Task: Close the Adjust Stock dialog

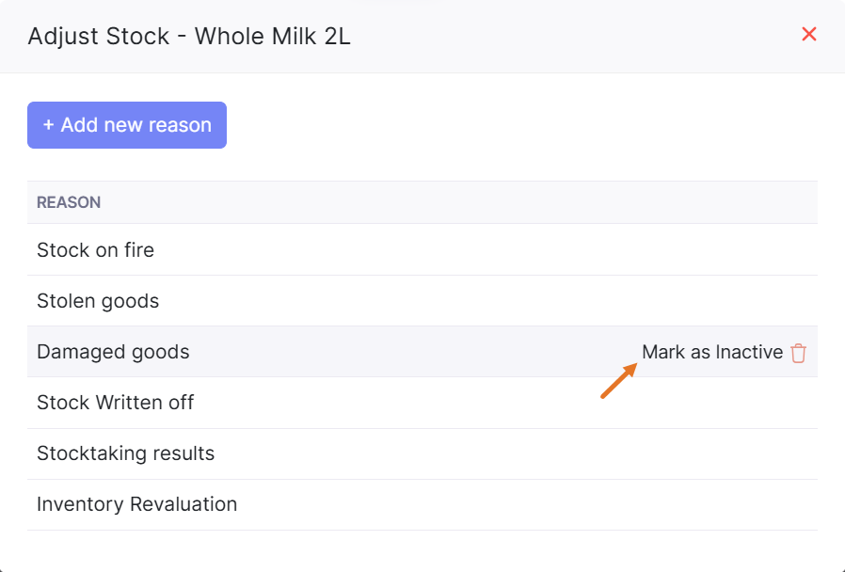Action: [808, 35]
